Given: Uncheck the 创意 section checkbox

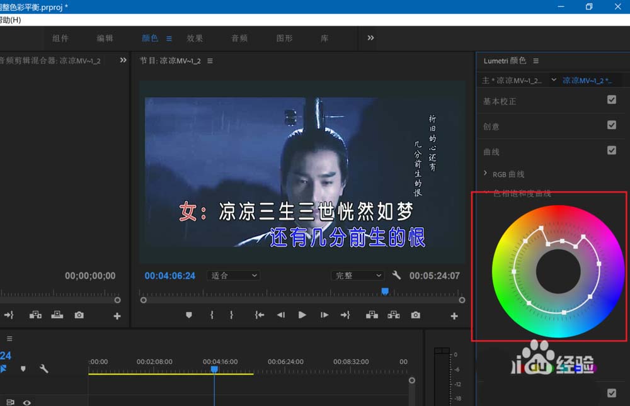Looking at the screenshot, I should (611, 125).
